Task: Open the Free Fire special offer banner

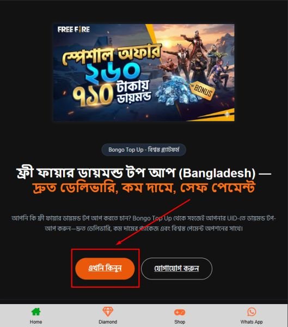Action: 144,73
